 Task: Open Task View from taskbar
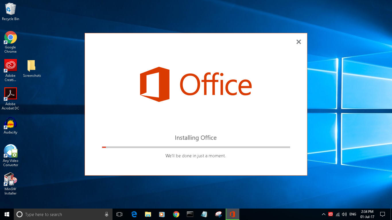[x=119, y=214]
